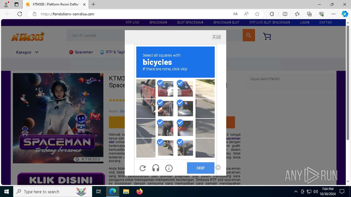Go to RTP LIVE menu
The height and width of the screenshot is (197, 351).
132,22
